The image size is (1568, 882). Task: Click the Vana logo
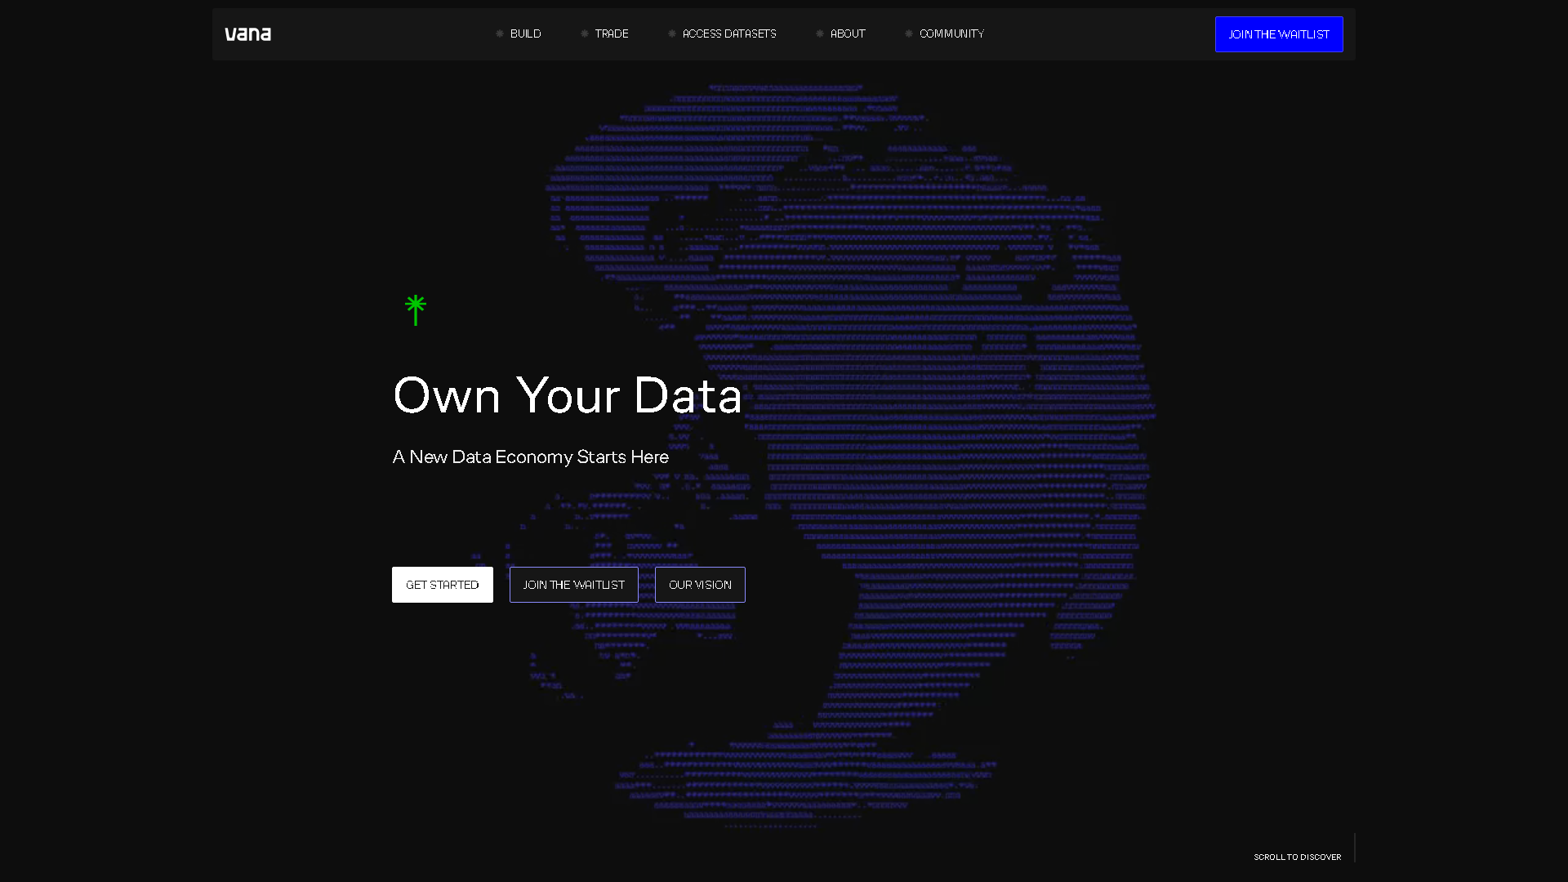tap(248, 33)
